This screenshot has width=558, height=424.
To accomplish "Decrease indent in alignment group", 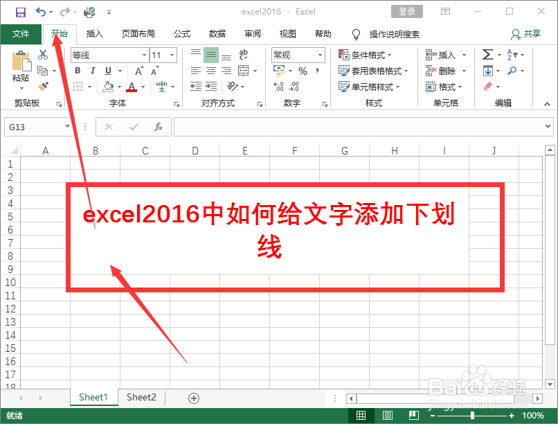I will 196,86.
